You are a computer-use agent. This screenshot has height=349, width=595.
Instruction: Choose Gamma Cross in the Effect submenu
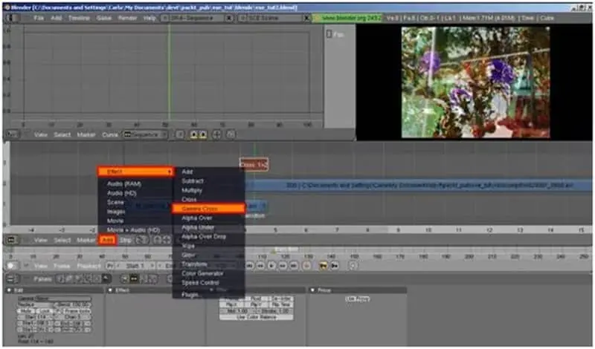[x=208, y=209]
